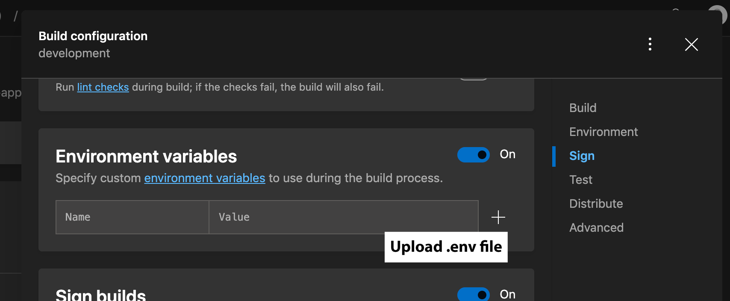Image resolution: width=730 pixels, height=301 pixels.
Task: Navigate to the Build section
Action: pyautogui.click(x=583, y=108)
